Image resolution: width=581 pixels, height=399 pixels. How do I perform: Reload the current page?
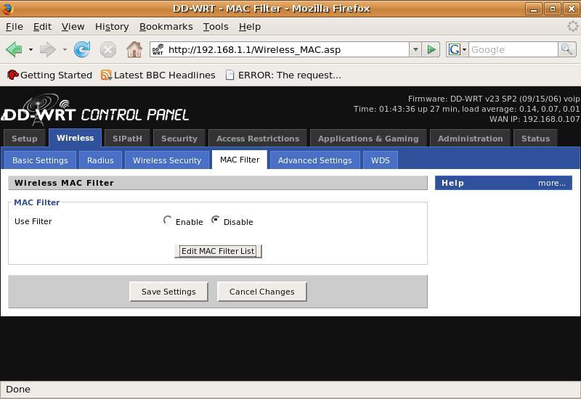82,49
